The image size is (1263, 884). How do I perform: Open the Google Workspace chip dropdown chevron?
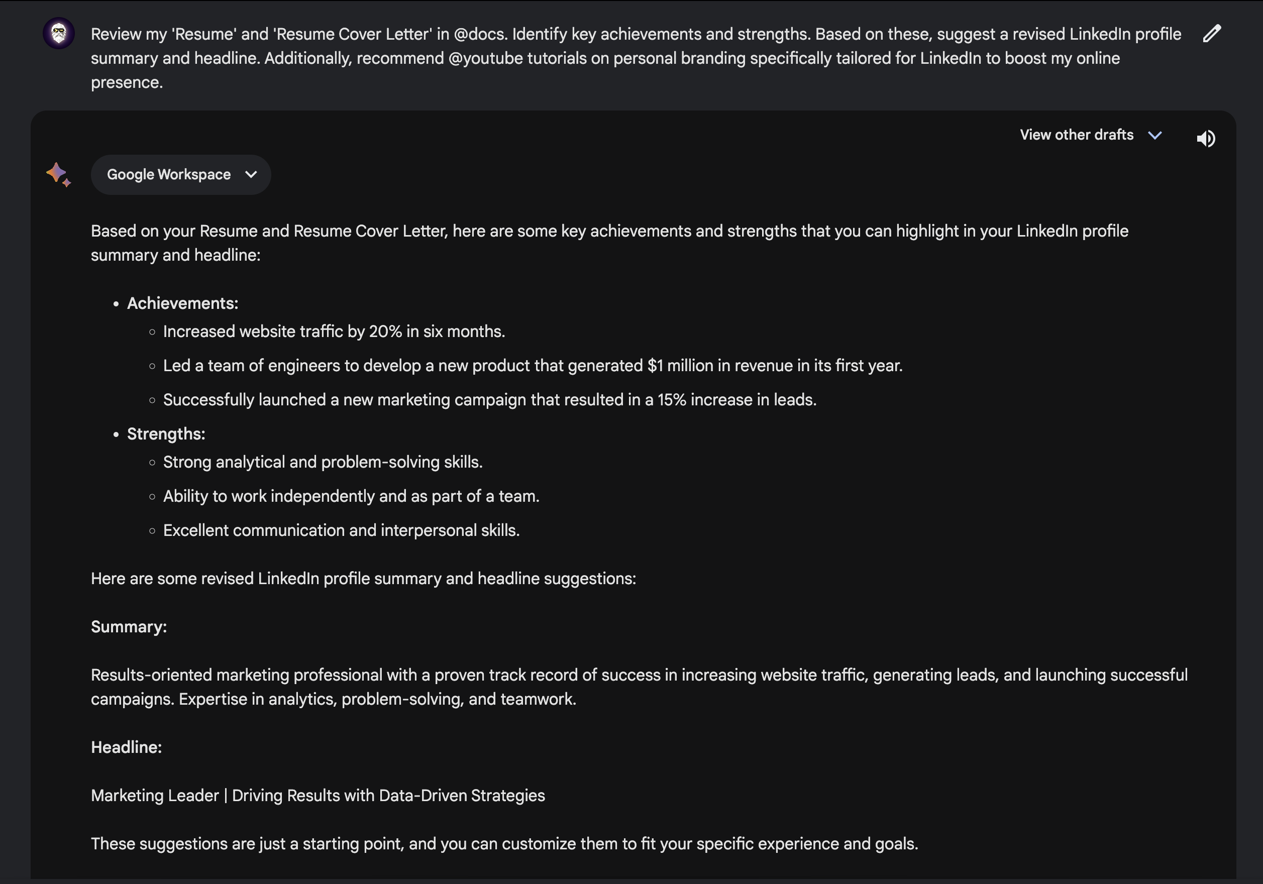coord(251,174)
